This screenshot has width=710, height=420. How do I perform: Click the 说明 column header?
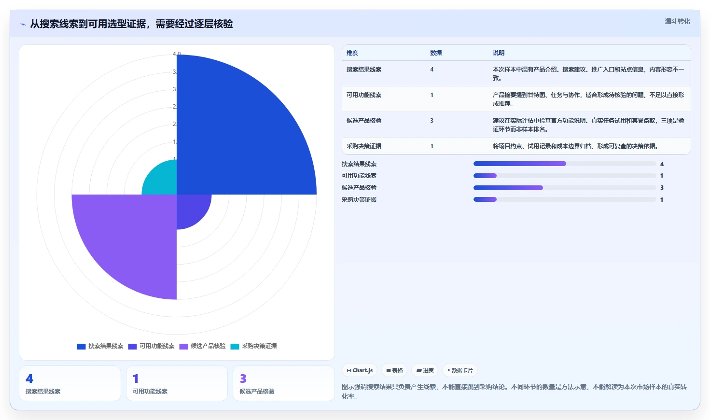(x=499, y=53)
